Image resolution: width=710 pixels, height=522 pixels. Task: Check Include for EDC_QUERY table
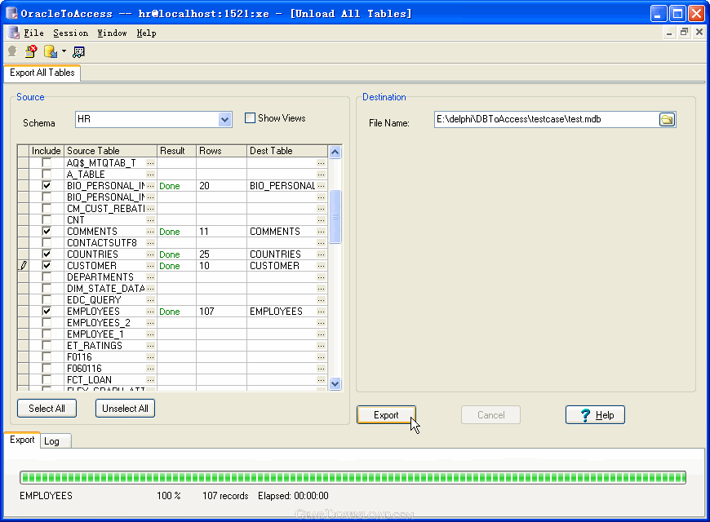(47, 299)
